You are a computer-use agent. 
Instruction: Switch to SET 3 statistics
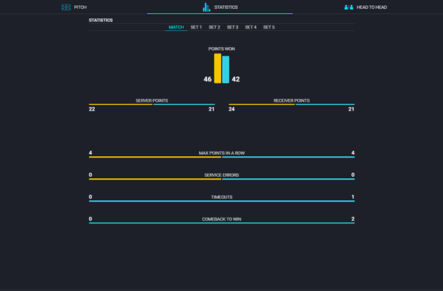(x=233, y=27)
